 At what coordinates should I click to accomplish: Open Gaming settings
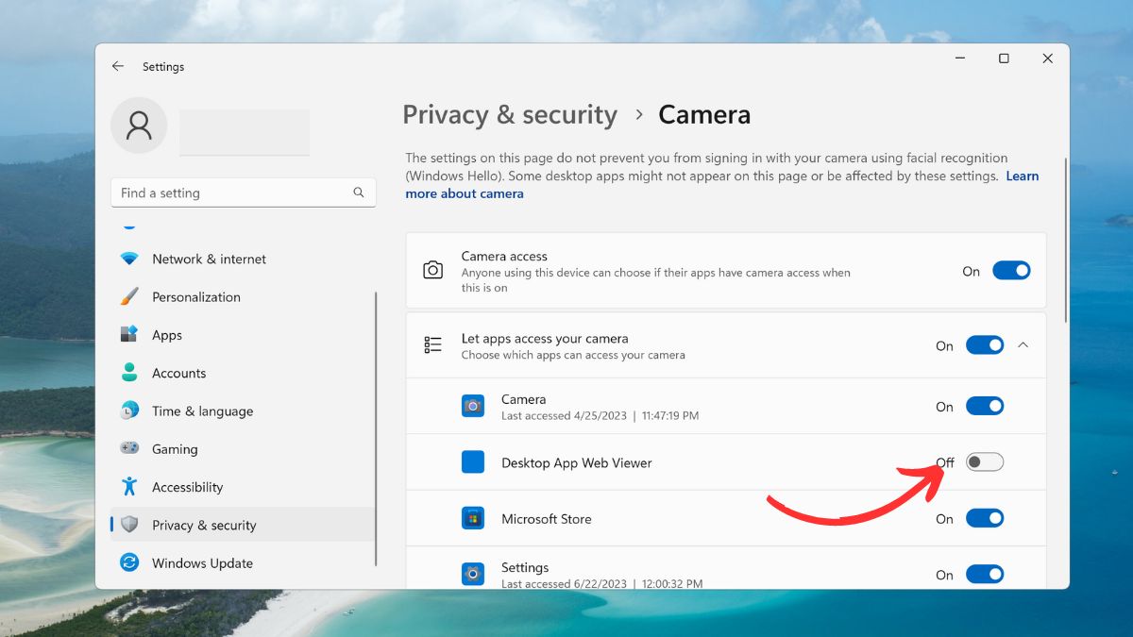pyautogui.click(x=243, y=449)
